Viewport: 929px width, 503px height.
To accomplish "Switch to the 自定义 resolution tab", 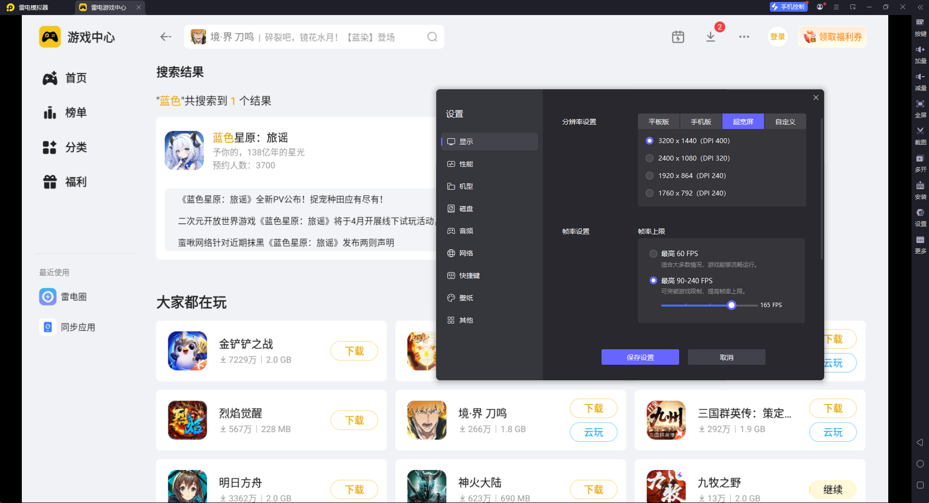I will tap(785, 122).
